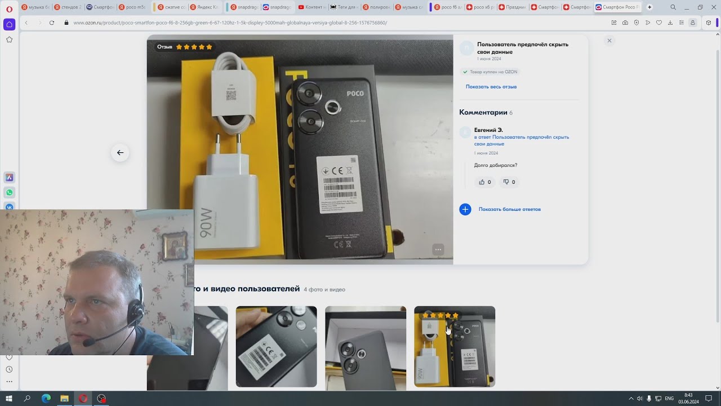
Task: Add page to favorites heart in address bar
Action: tap(659, 23)
